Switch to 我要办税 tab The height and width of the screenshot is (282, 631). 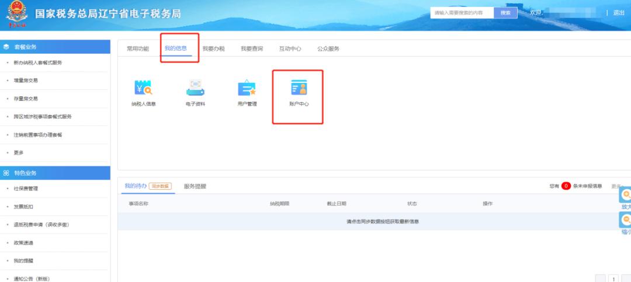tap(214, 48)
